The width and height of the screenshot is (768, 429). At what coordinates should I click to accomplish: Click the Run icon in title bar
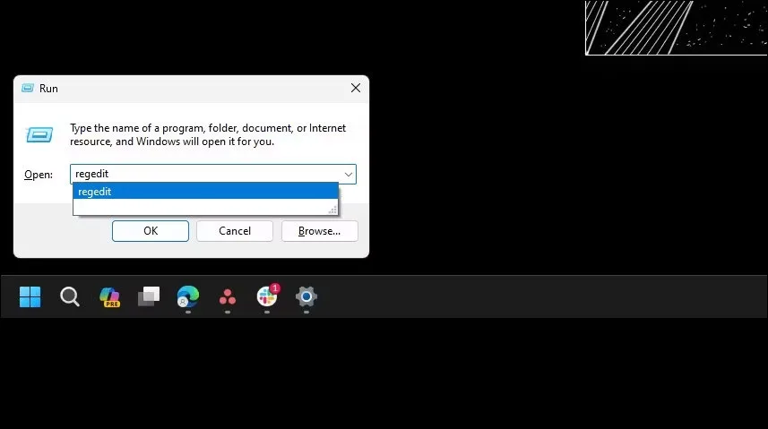28,88
